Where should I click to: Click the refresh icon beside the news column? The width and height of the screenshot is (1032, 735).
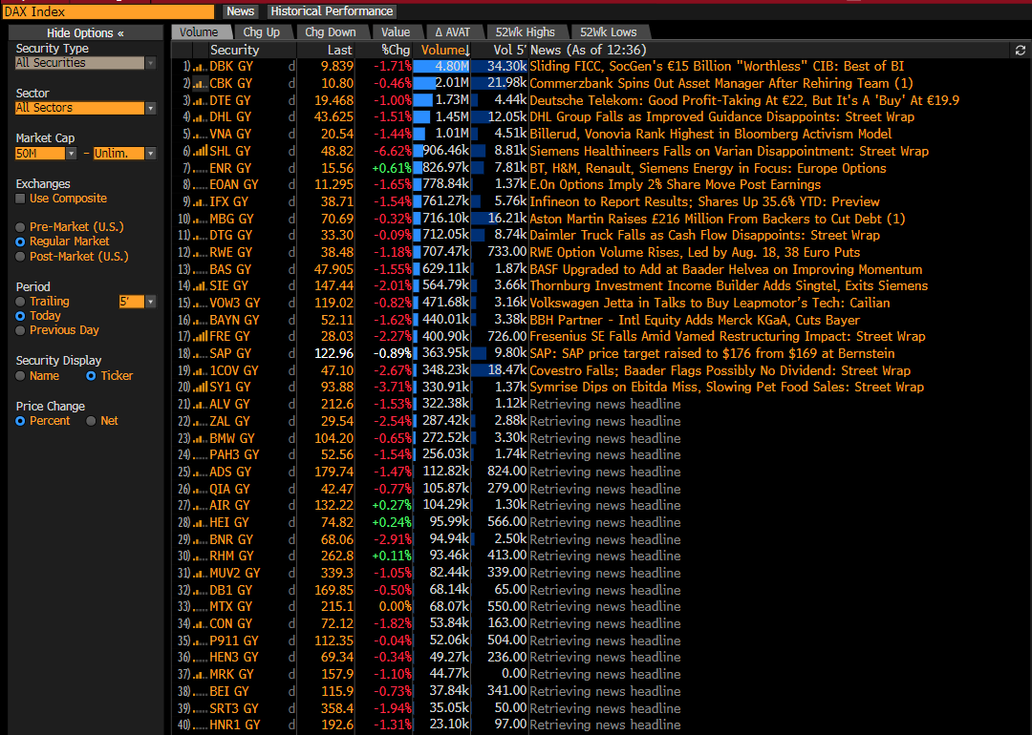pyautogui.click(x=1021, y=50)
